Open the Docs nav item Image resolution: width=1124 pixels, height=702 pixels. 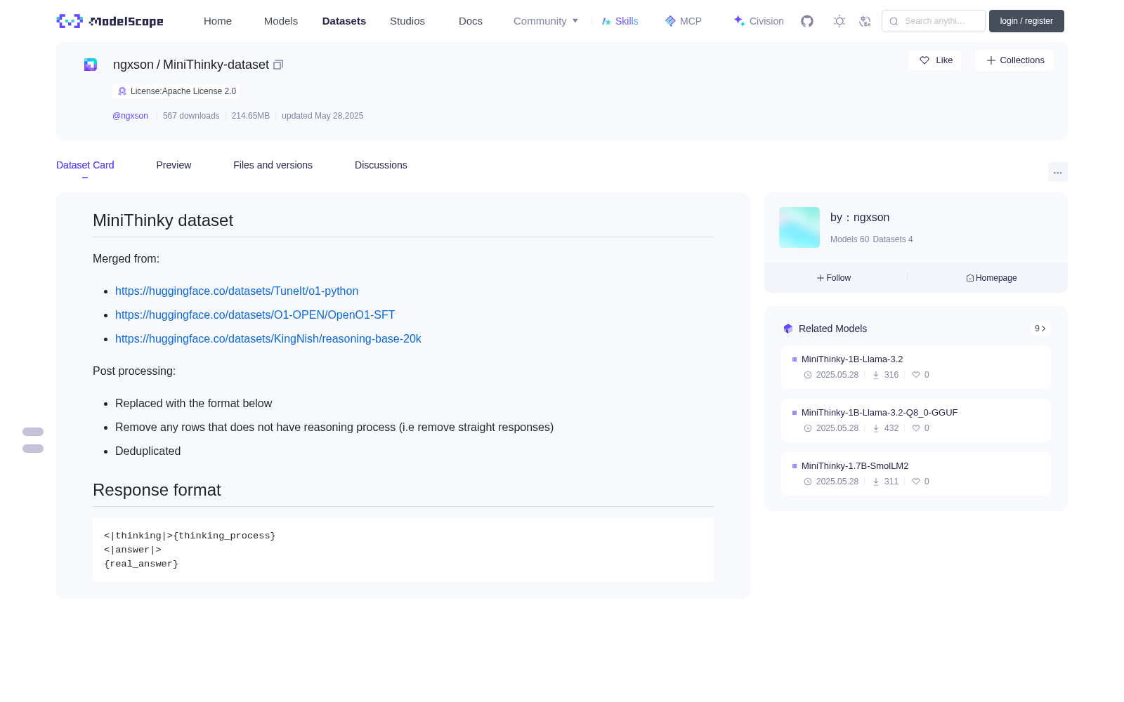coord(471,21)
